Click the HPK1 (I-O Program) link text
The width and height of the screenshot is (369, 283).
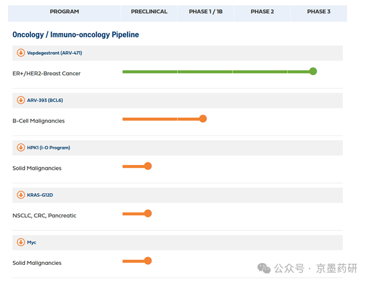[48, 148]
